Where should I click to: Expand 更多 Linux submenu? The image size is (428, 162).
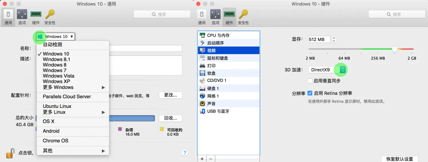pos(73,112)
